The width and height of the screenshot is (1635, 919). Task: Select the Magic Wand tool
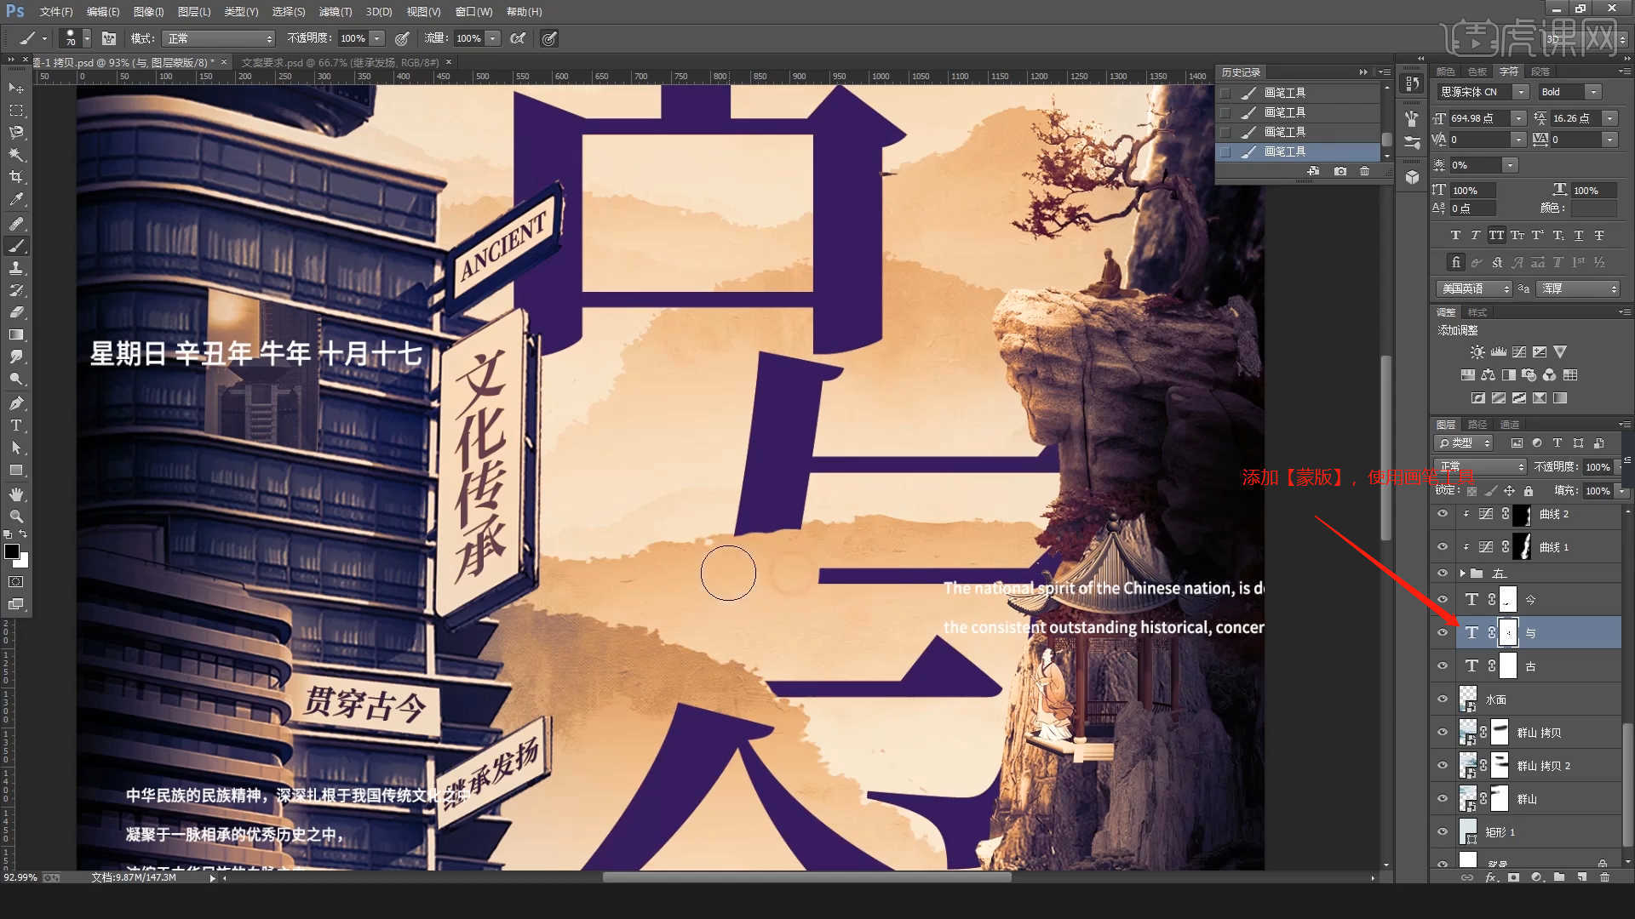pyautogui.click(x=16, y=155)
